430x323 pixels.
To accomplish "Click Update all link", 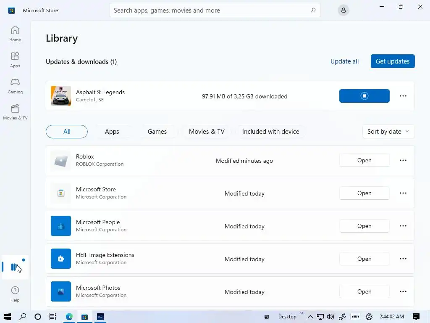I will pyautogui.click(x=344, y=61).
